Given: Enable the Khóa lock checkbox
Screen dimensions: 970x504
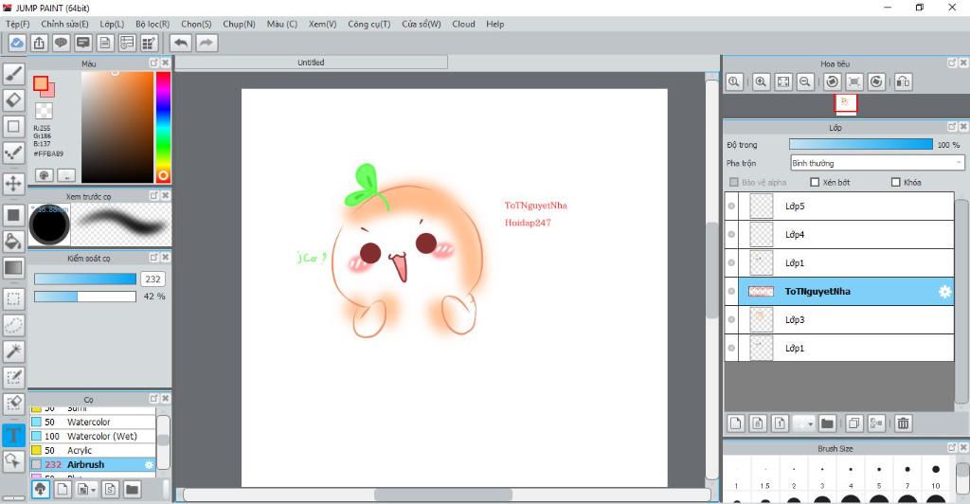Looking at the screenshot, I should tap(896, 183).
